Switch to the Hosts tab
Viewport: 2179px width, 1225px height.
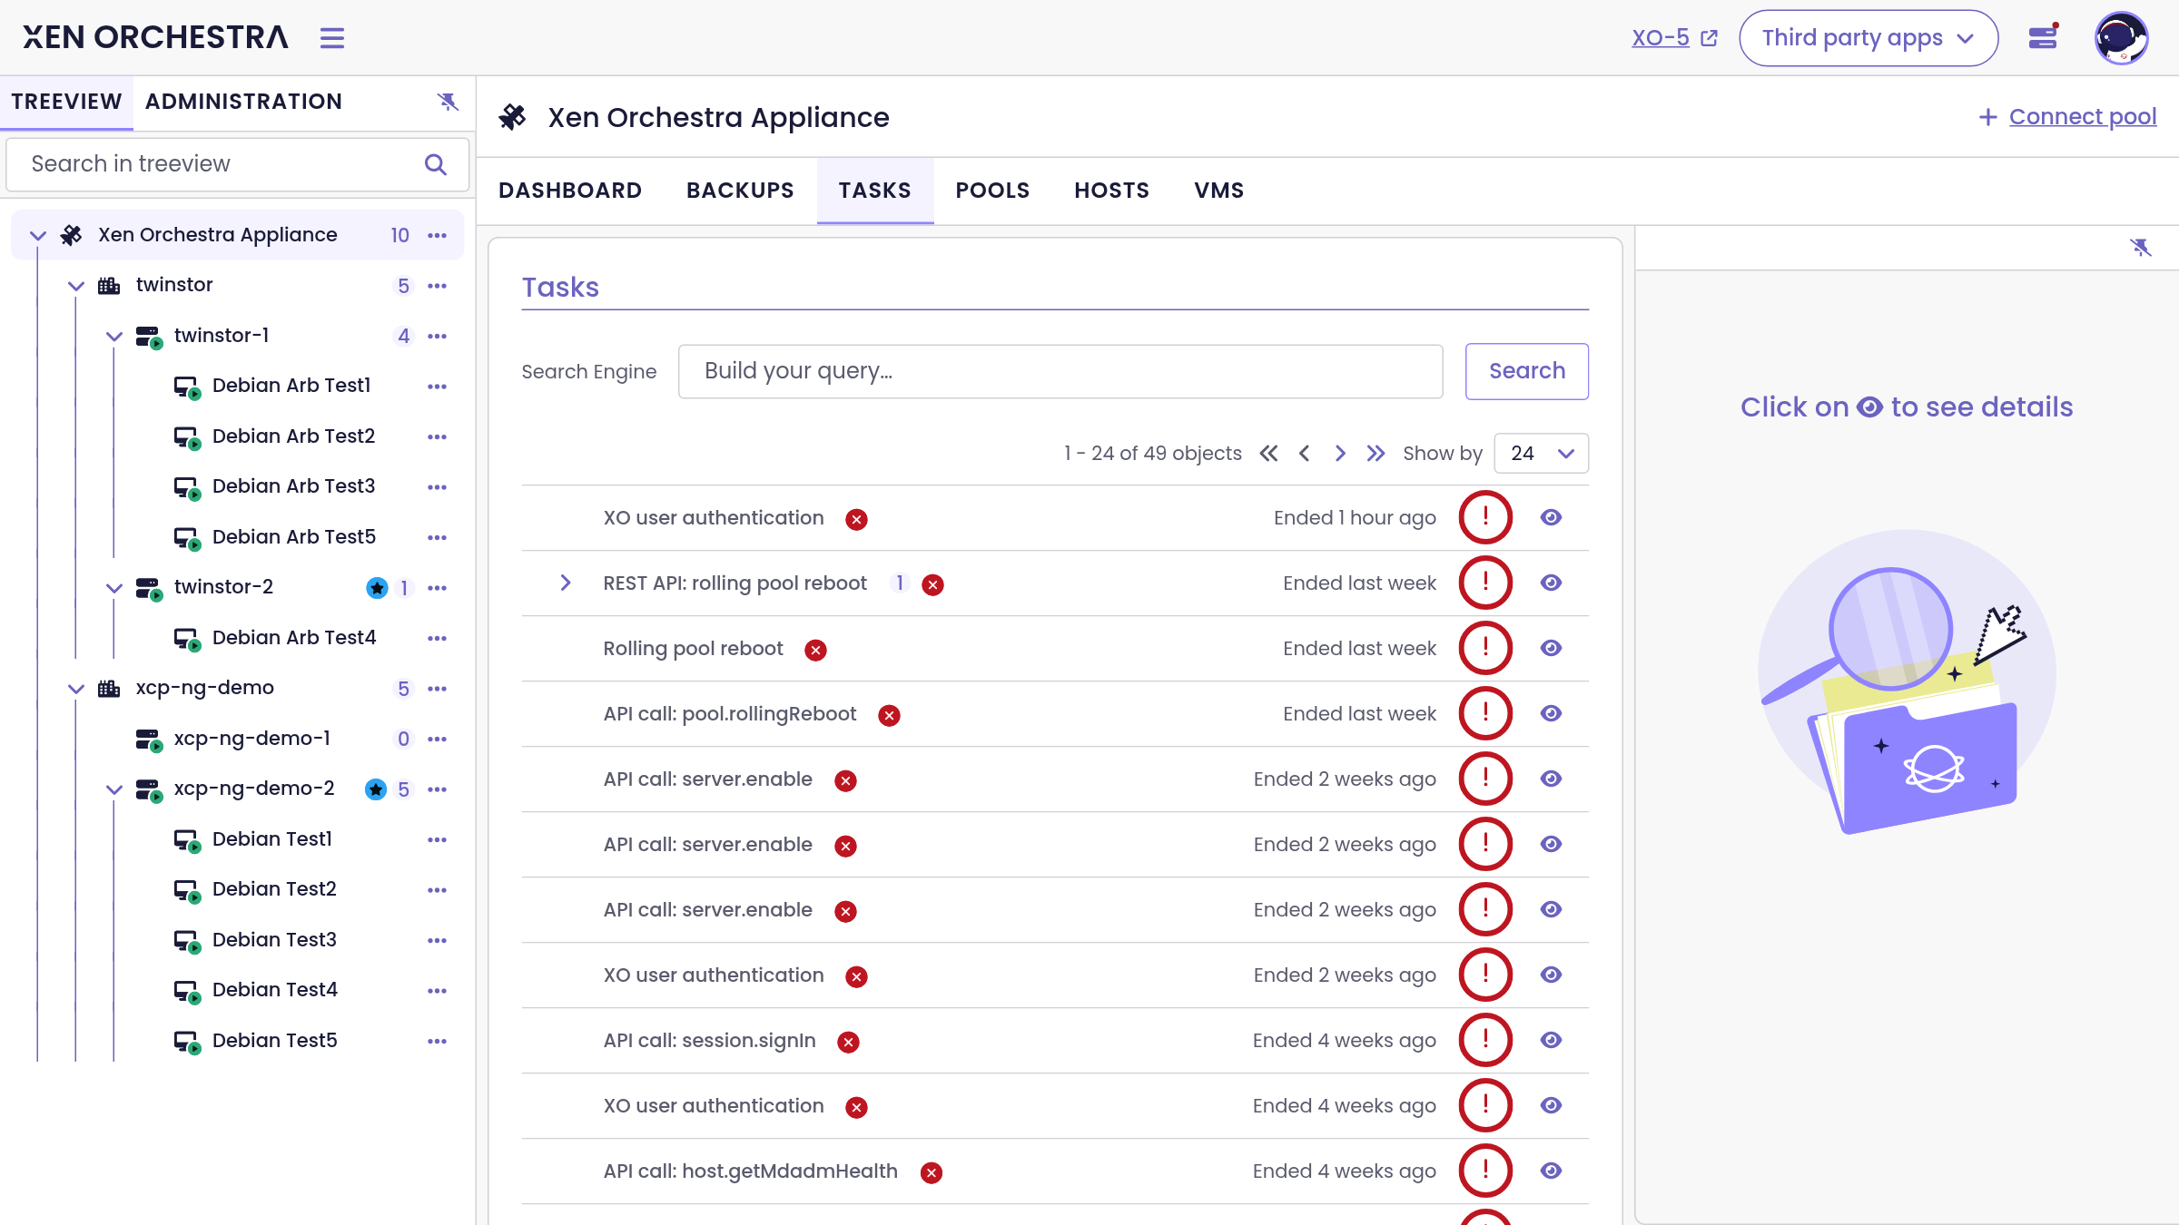(x=1112, y=191)
